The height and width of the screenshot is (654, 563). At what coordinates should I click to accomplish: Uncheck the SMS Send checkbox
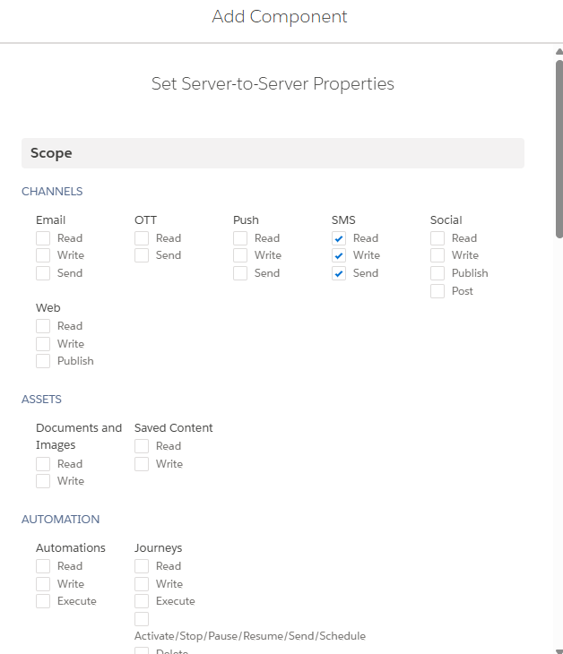pos(339,273)
